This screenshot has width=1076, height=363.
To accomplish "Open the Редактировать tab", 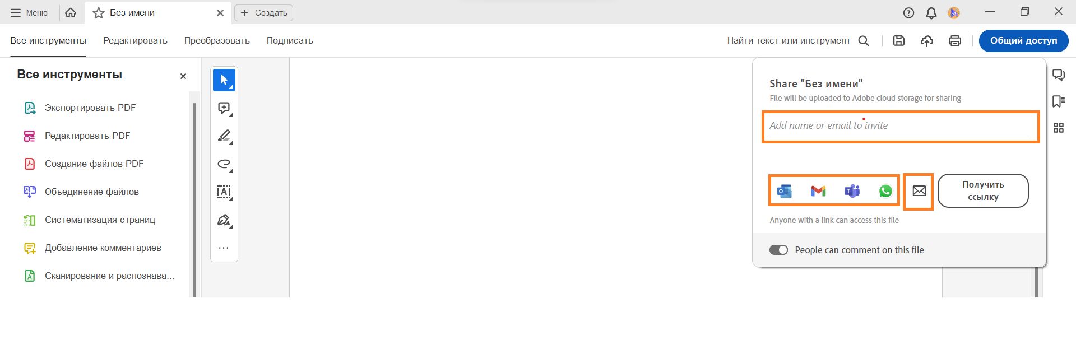I will pyautogui.click(x=135, y=40).
